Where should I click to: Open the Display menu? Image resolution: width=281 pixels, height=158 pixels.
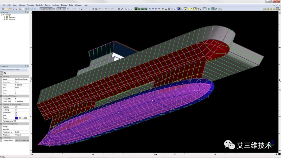tap(64, 5)
